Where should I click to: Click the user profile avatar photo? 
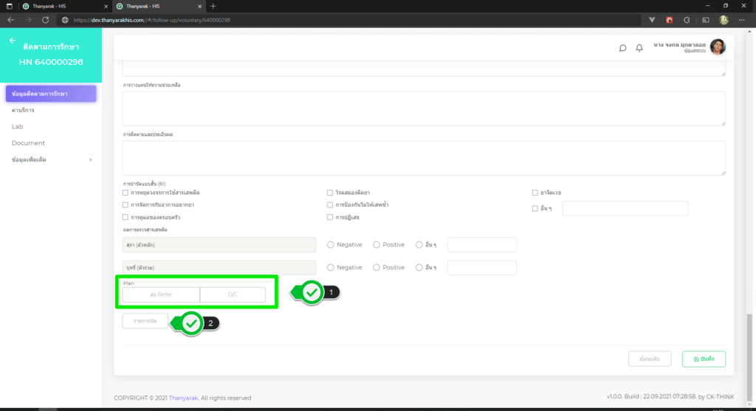(717, 47)
